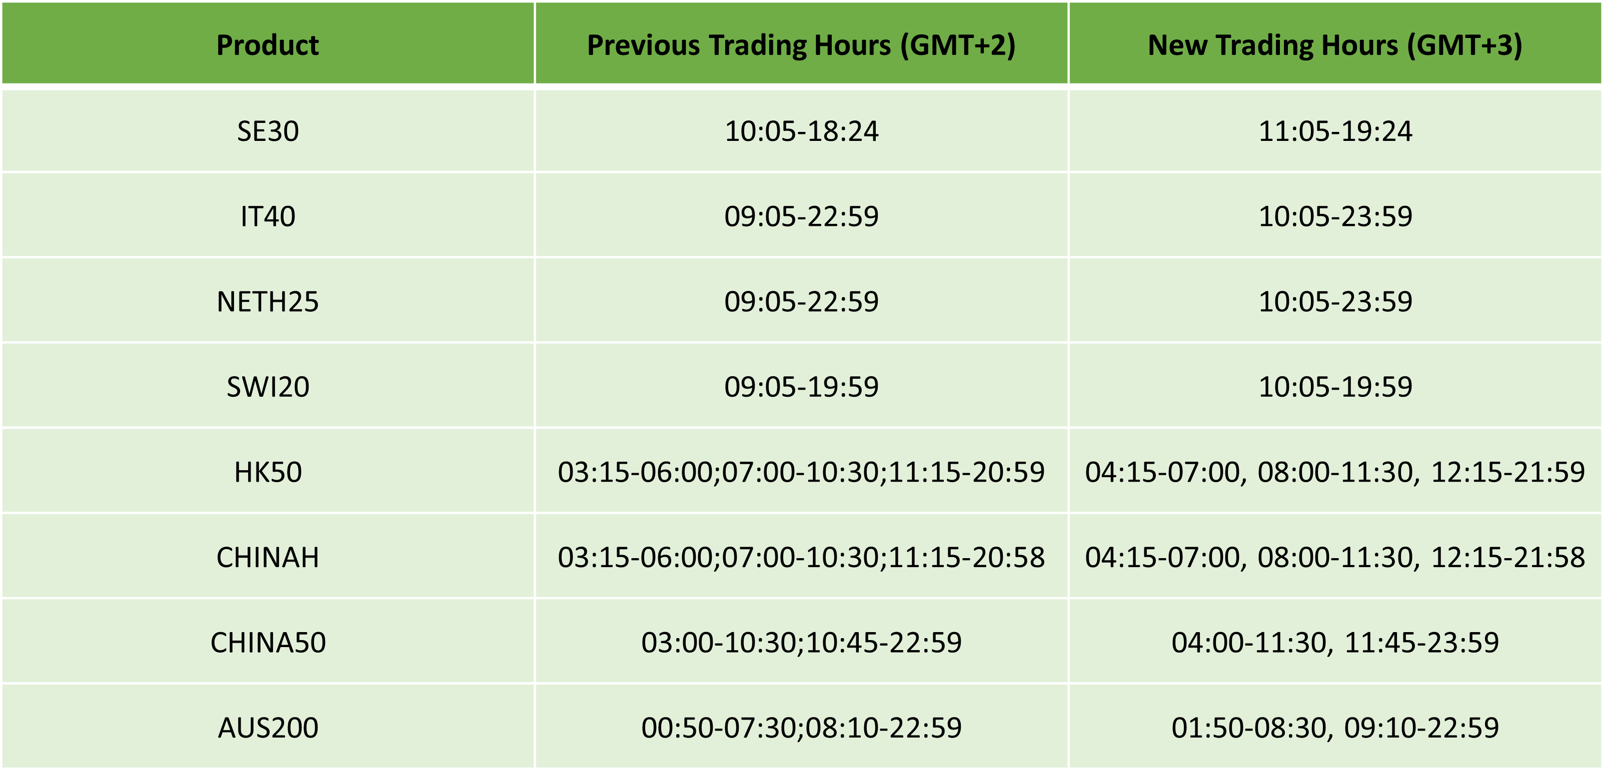Click the IT40 product cell
1607x771 pixels.
point(268,217)
